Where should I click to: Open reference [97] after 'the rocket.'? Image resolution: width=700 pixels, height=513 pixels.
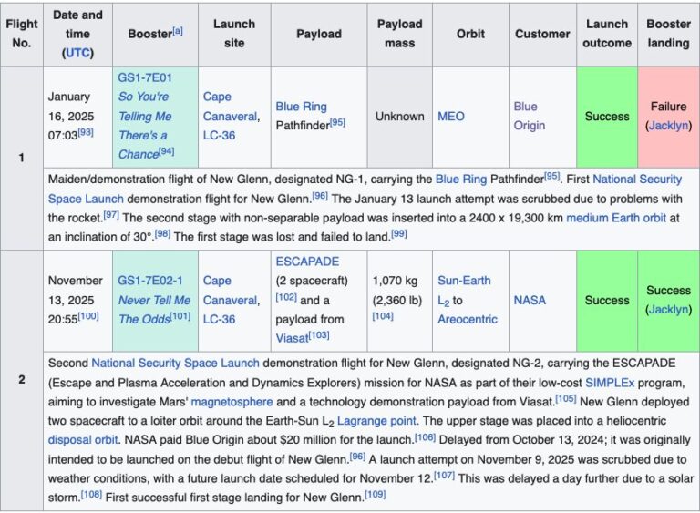coord(111,215)
